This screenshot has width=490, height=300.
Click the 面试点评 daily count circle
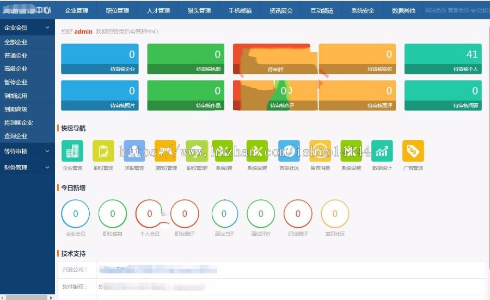coord(224,214)
